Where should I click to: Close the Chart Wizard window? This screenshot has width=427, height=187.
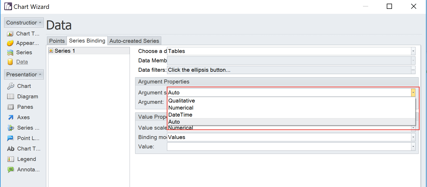(413, 6)
